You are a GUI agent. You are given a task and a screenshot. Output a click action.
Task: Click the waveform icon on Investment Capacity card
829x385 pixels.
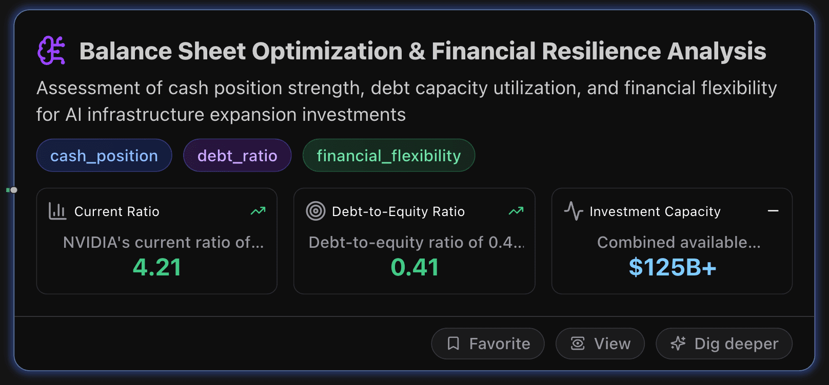pos(574,211)
